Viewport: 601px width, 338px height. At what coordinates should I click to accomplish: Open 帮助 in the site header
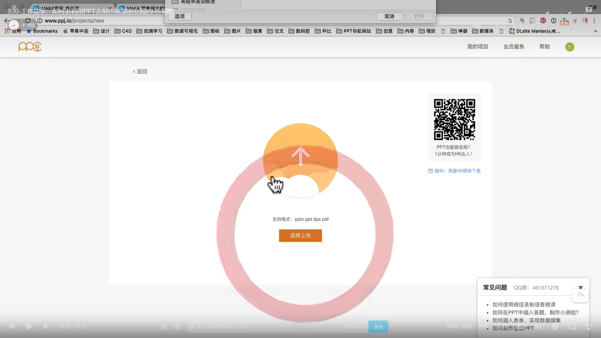(x=545, y=47)
